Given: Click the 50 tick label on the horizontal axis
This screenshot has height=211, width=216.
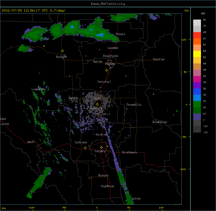Looking at the screenshot, I should click(129, 207).
